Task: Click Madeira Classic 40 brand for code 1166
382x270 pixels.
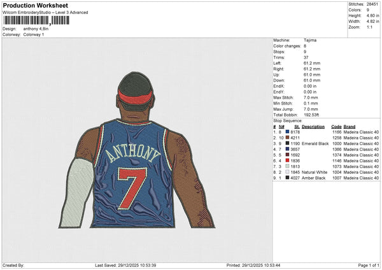Action: coord(361,132)
